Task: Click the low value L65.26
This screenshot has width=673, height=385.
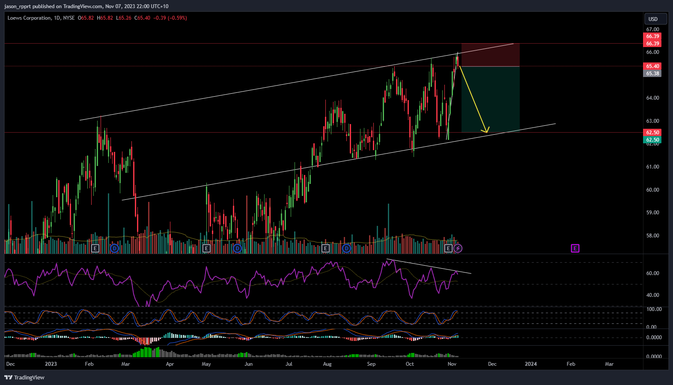Action: 124,18
